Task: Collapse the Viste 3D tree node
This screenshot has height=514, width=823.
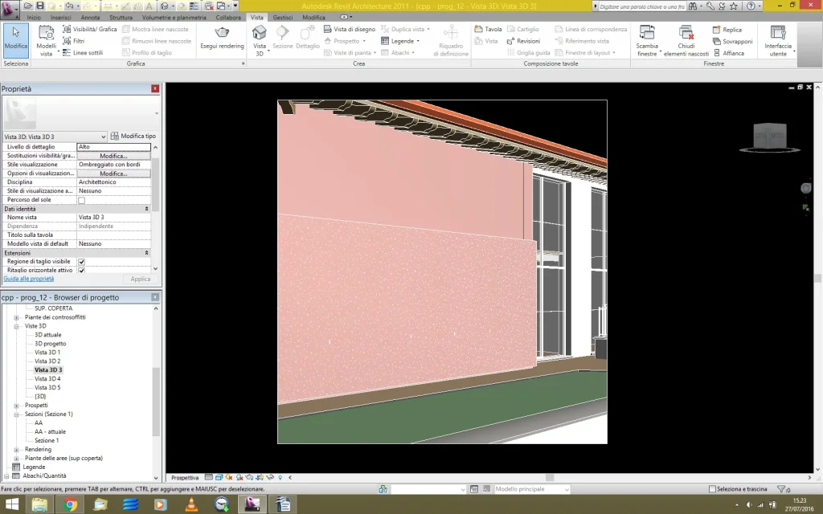Action: (16, 326)
